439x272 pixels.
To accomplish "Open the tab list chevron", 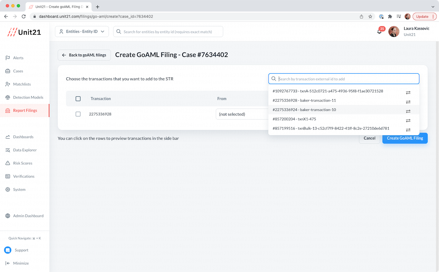I will pyautogui.click(x=433, y=7).
